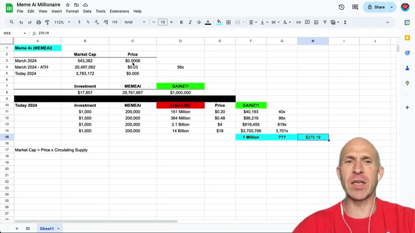Screen dimensions: 415x233
Task: Format as currency with dollar icon
Action: click(79, 22)
